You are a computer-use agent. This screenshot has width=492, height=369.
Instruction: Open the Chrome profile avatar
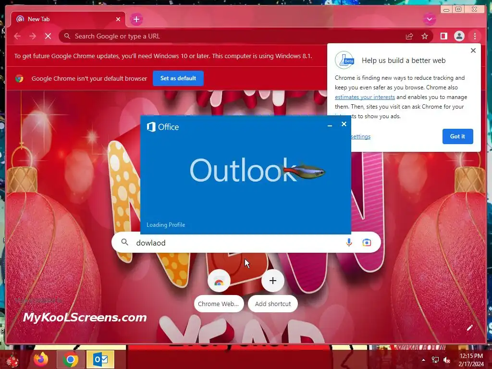pyautogui.click(x=459, y=36)
